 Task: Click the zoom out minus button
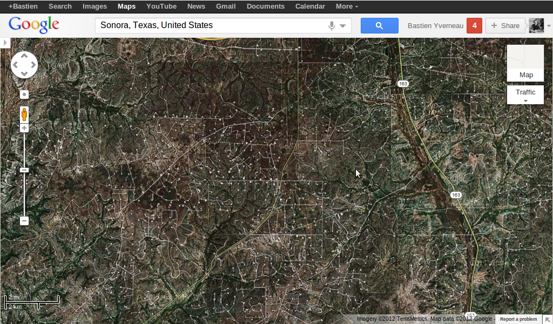pos(24,221)
